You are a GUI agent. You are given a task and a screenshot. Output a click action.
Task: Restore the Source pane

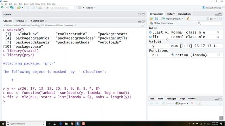click(139, 14)
